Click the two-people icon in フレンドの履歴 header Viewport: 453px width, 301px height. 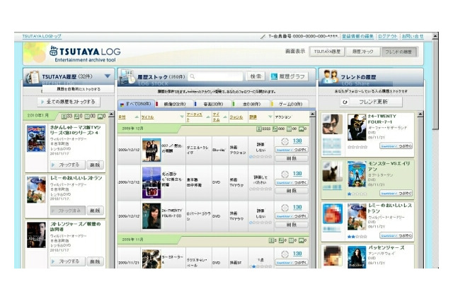pyautogui.click(x=331, y=76)
